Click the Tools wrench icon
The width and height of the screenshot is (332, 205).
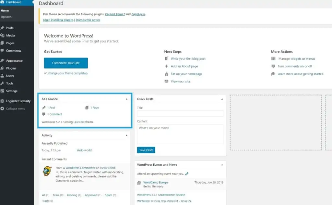[2, 83]
